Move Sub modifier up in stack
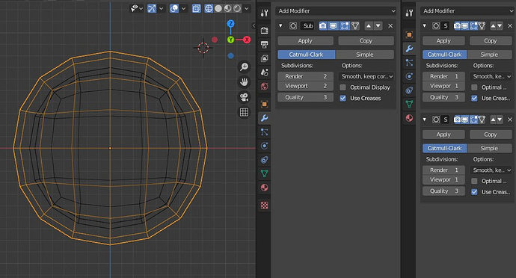 click(369, 25)
